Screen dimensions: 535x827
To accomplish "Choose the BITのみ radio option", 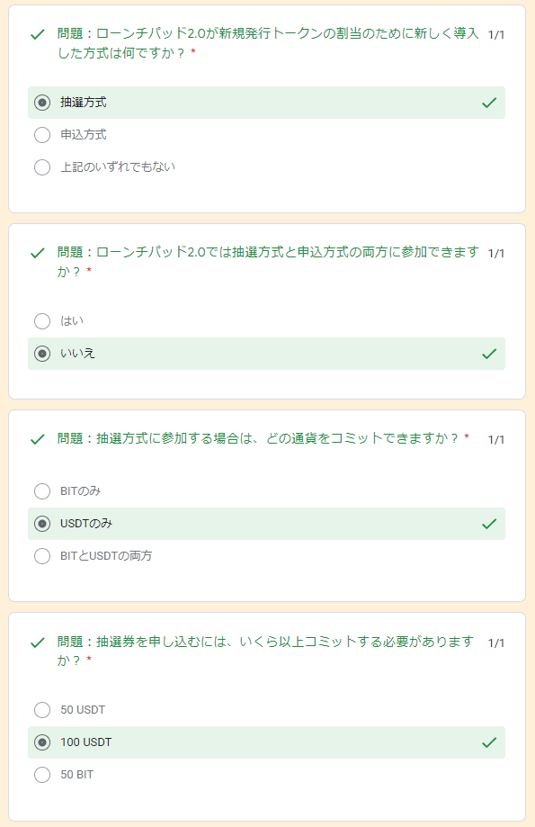I will 42,491.
